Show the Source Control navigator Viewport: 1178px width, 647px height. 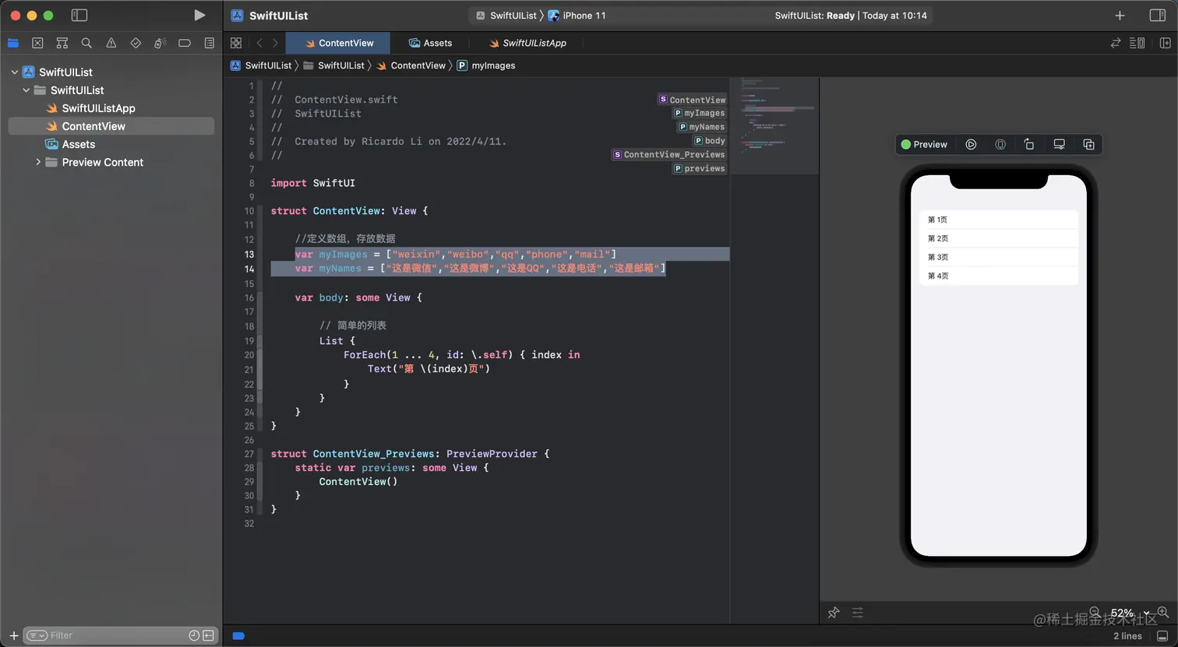(x=37, y=44)
